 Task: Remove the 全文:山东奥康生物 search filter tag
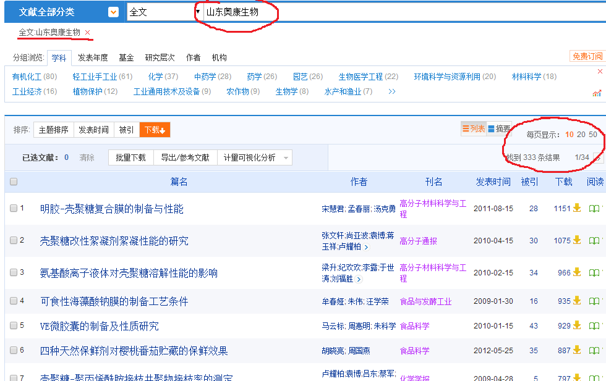88,33
